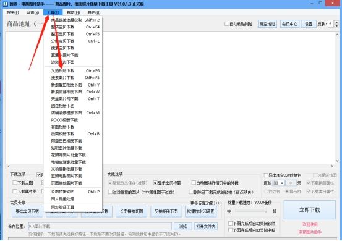342x241 pixels.
Task: Click the 清空地址 button
Action: 267,23
